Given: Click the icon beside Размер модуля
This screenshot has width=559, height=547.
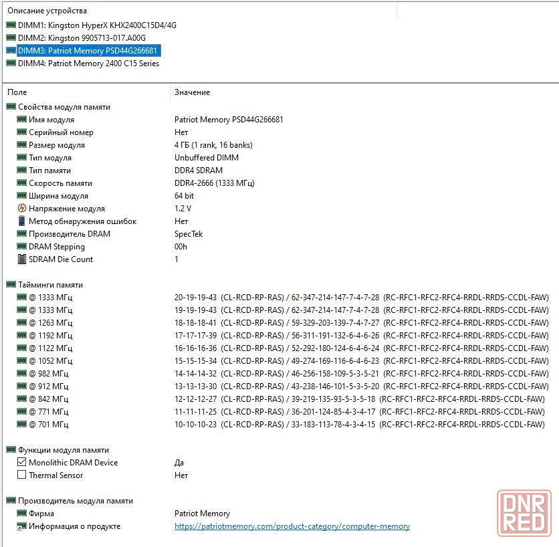Looking at the screenshot, I should (x=22, y=144).
